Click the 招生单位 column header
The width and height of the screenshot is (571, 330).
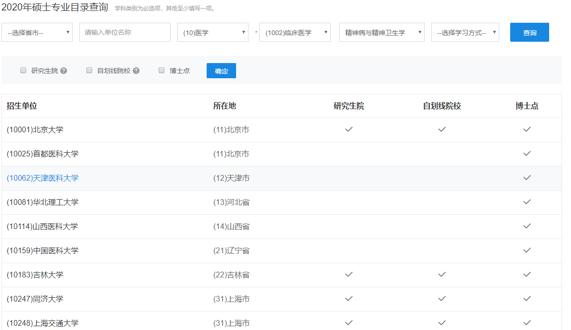point(22,106)
